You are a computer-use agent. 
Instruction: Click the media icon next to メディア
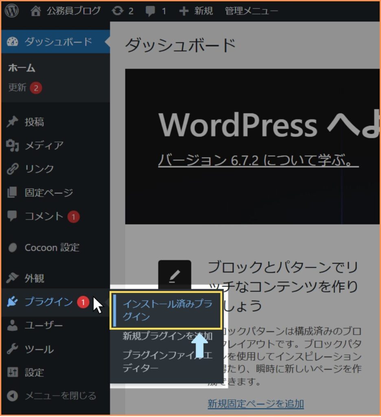click(x=13, y=145)
